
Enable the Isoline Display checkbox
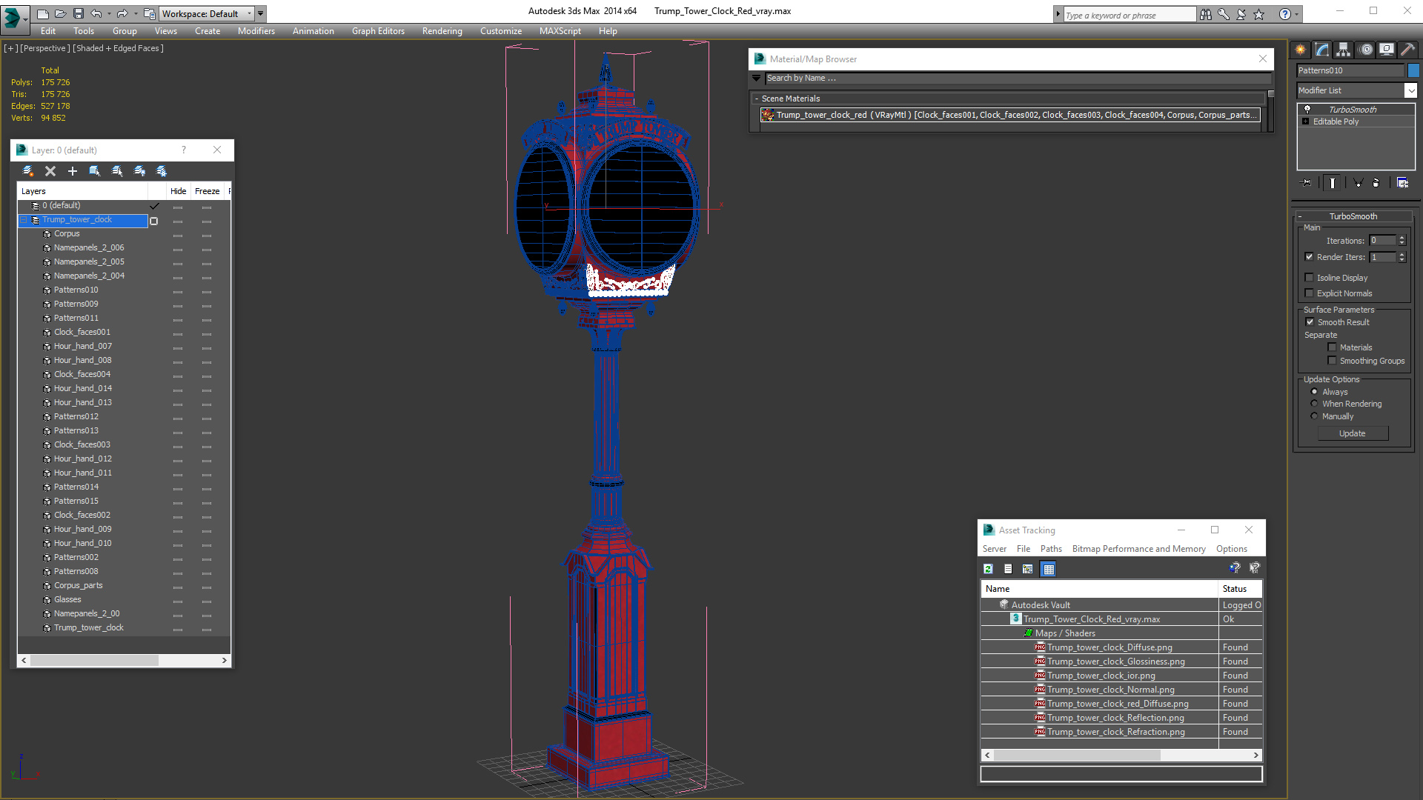pos(1309,278)
